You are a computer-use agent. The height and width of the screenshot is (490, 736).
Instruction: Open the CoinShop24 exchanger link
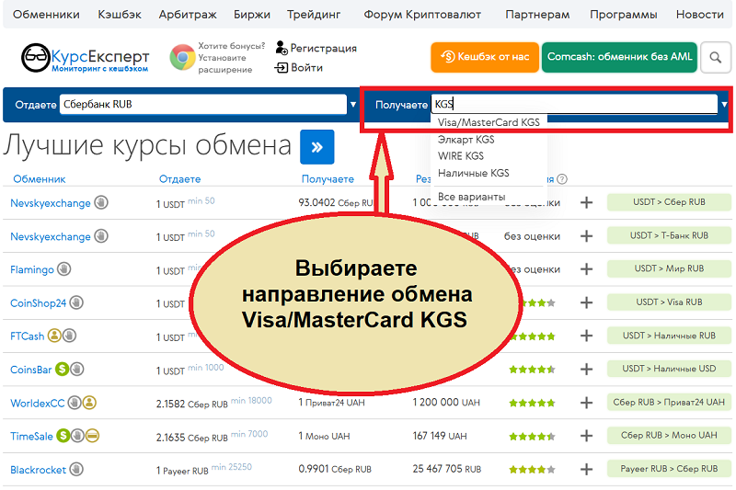click(38, 302)
